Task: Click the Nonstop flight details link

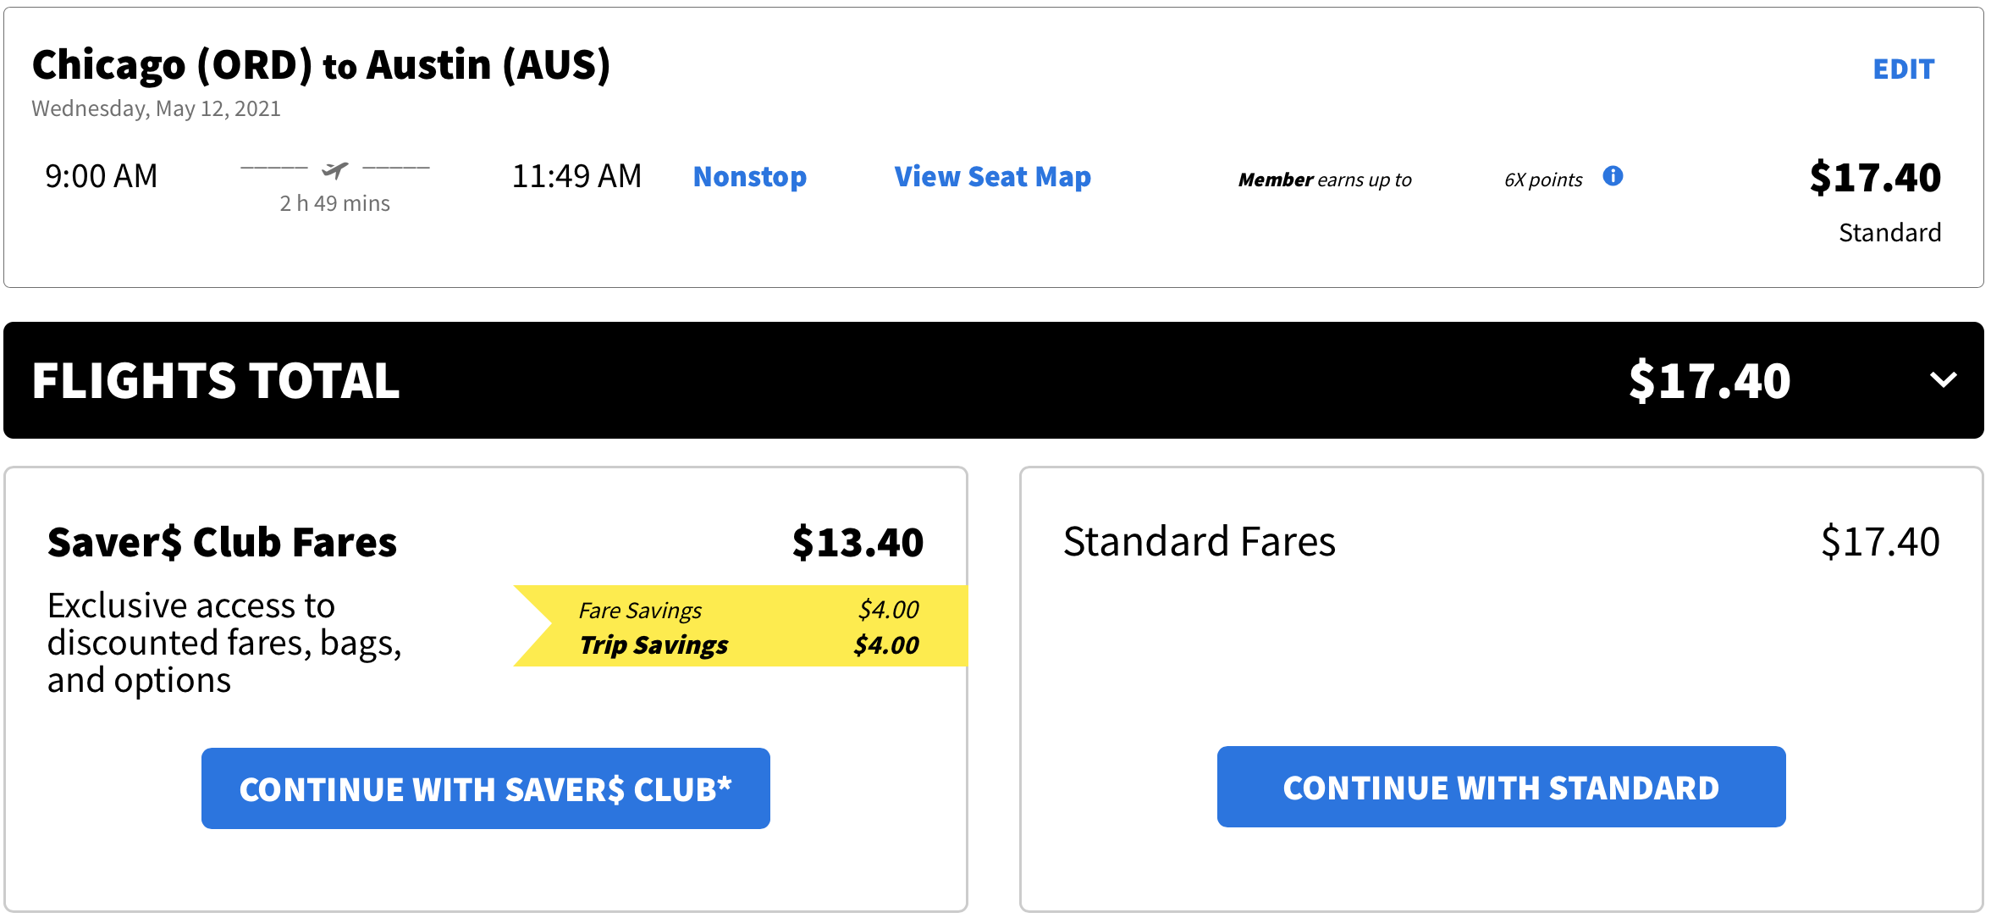Action: tap(750, 176)
